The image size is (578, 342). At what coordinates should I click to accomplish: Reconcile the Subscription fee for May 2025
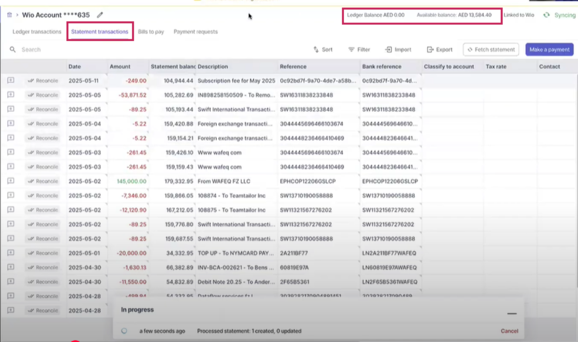(x=43, y=80)
